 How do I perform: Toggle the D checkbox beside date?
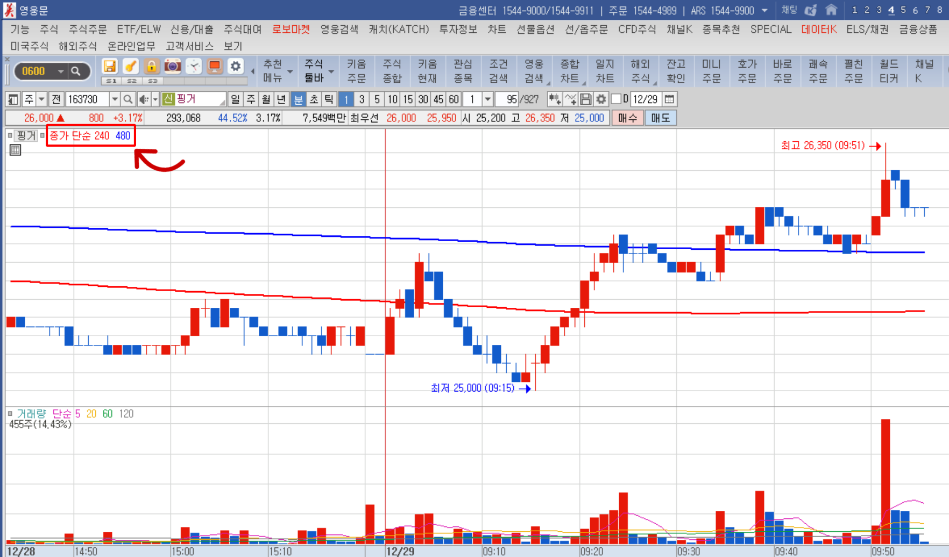click(x=617, y=99)
